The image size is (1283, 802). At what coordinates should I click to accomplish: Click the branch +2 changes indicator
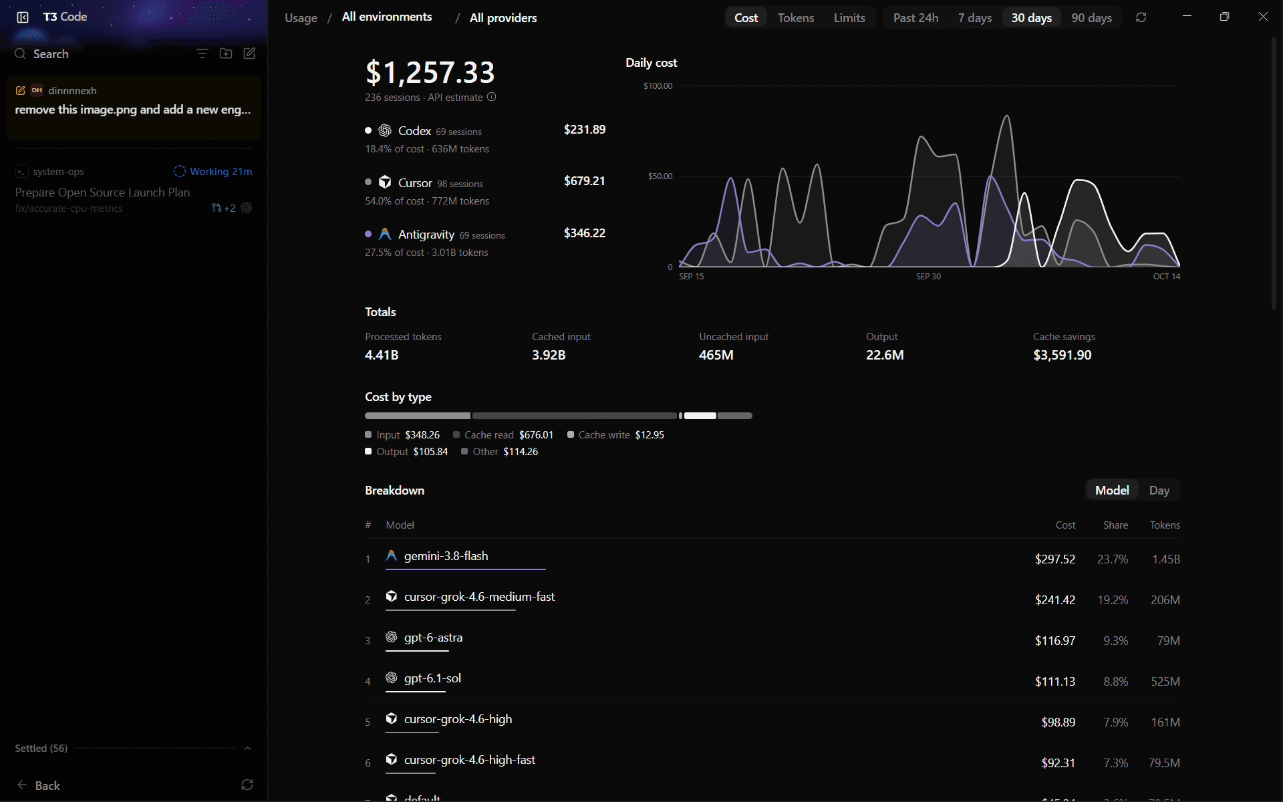223,208
